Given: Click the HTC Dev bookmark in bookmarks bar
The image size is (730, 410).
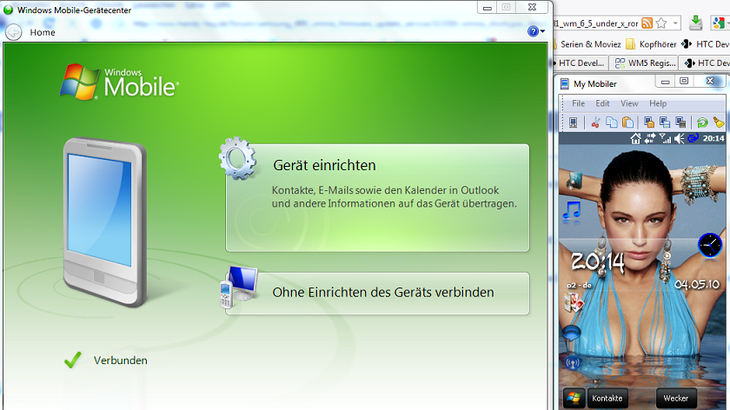Looking at the screenshot, I should [x=706, y=44].
